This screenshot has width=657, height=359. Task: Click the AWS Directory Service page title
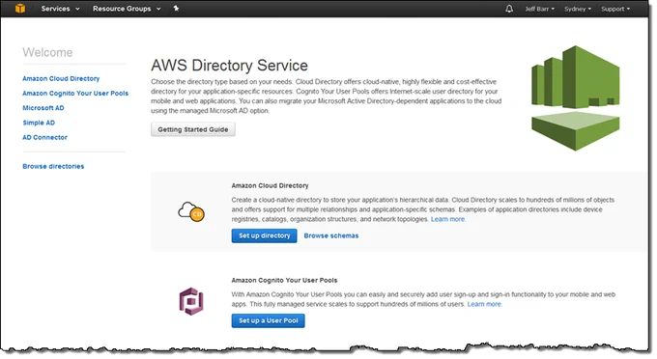tap(229, 66)
